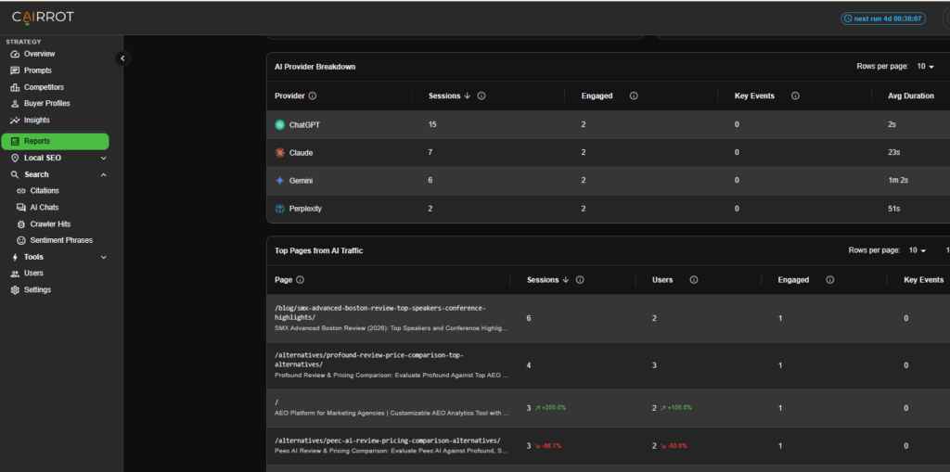This screenshot has width=950, height=472.
Task: Select the Perplexity provider row
Action: pos(609,209)
